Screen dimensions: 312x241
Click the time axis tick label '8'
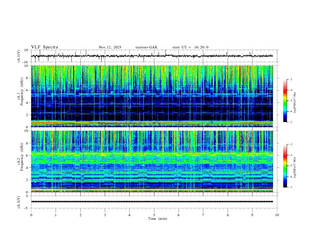coord(228,215)
